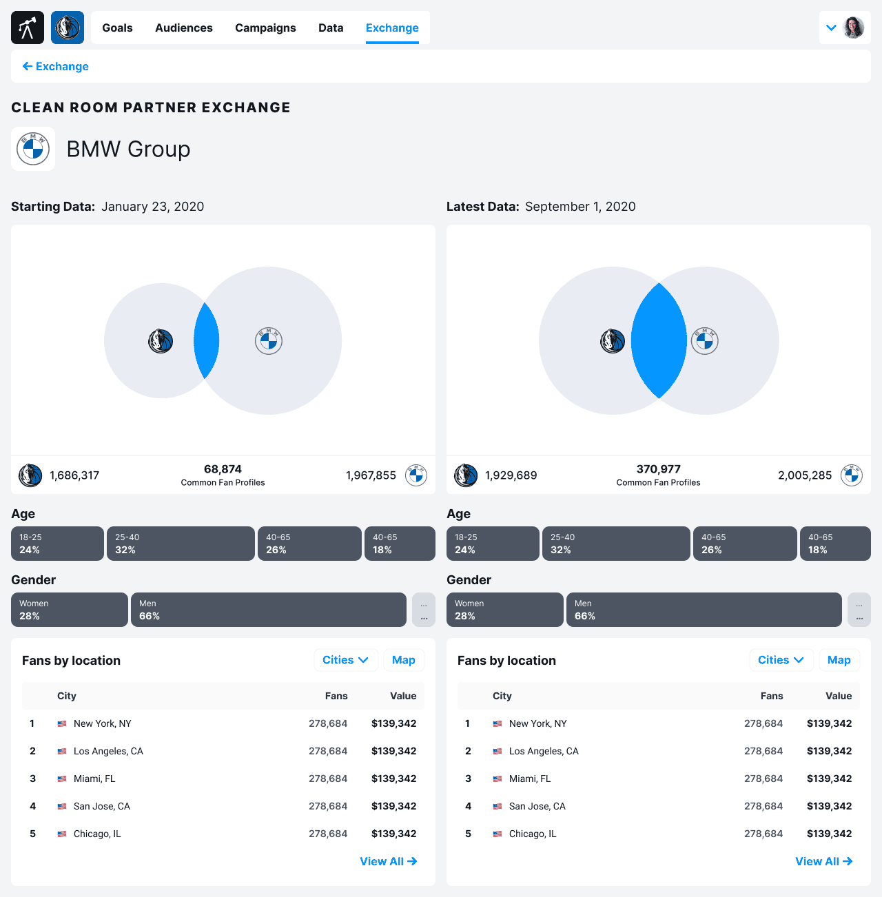Click the telescope app logo icon
The width and height of the screenshot is (882, 897).
click(x=28, y=28)
